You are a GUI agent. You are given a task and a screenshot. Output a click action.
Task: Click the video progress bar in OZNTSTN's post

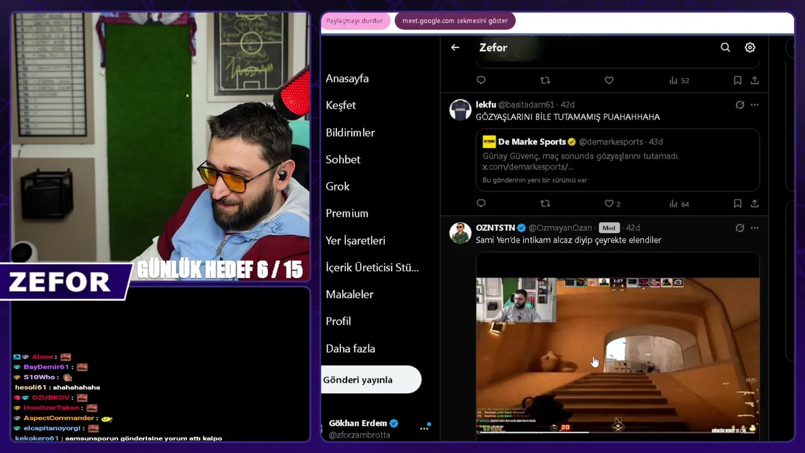pyautogui.click(x=618, y=432)
